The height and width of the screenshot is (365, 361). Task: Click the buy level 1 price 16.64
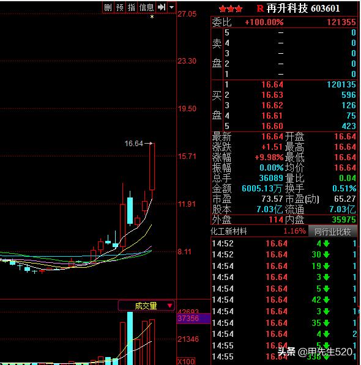click(x=272, y=84)
